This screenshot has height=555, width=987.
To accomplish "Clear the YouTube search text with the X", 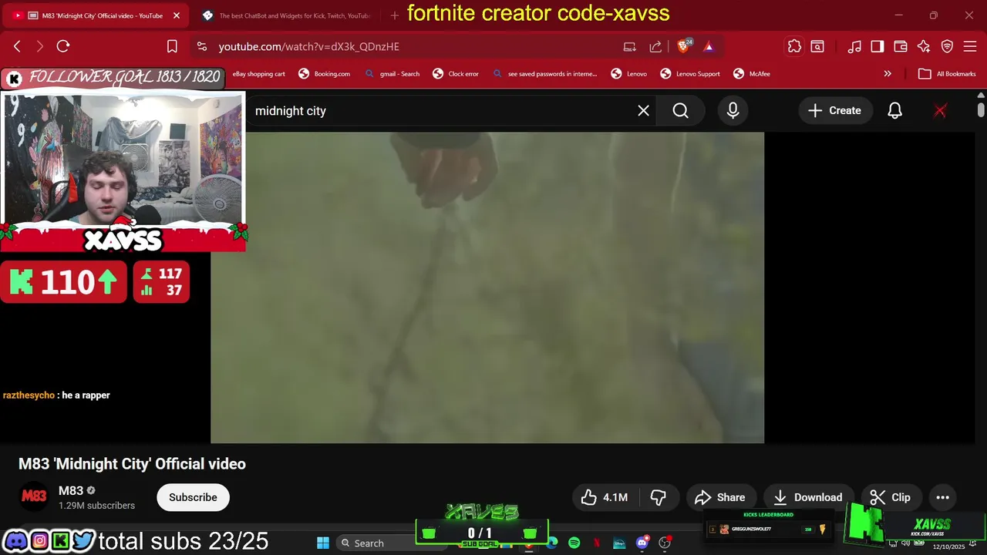I will [x=643, y=110].
